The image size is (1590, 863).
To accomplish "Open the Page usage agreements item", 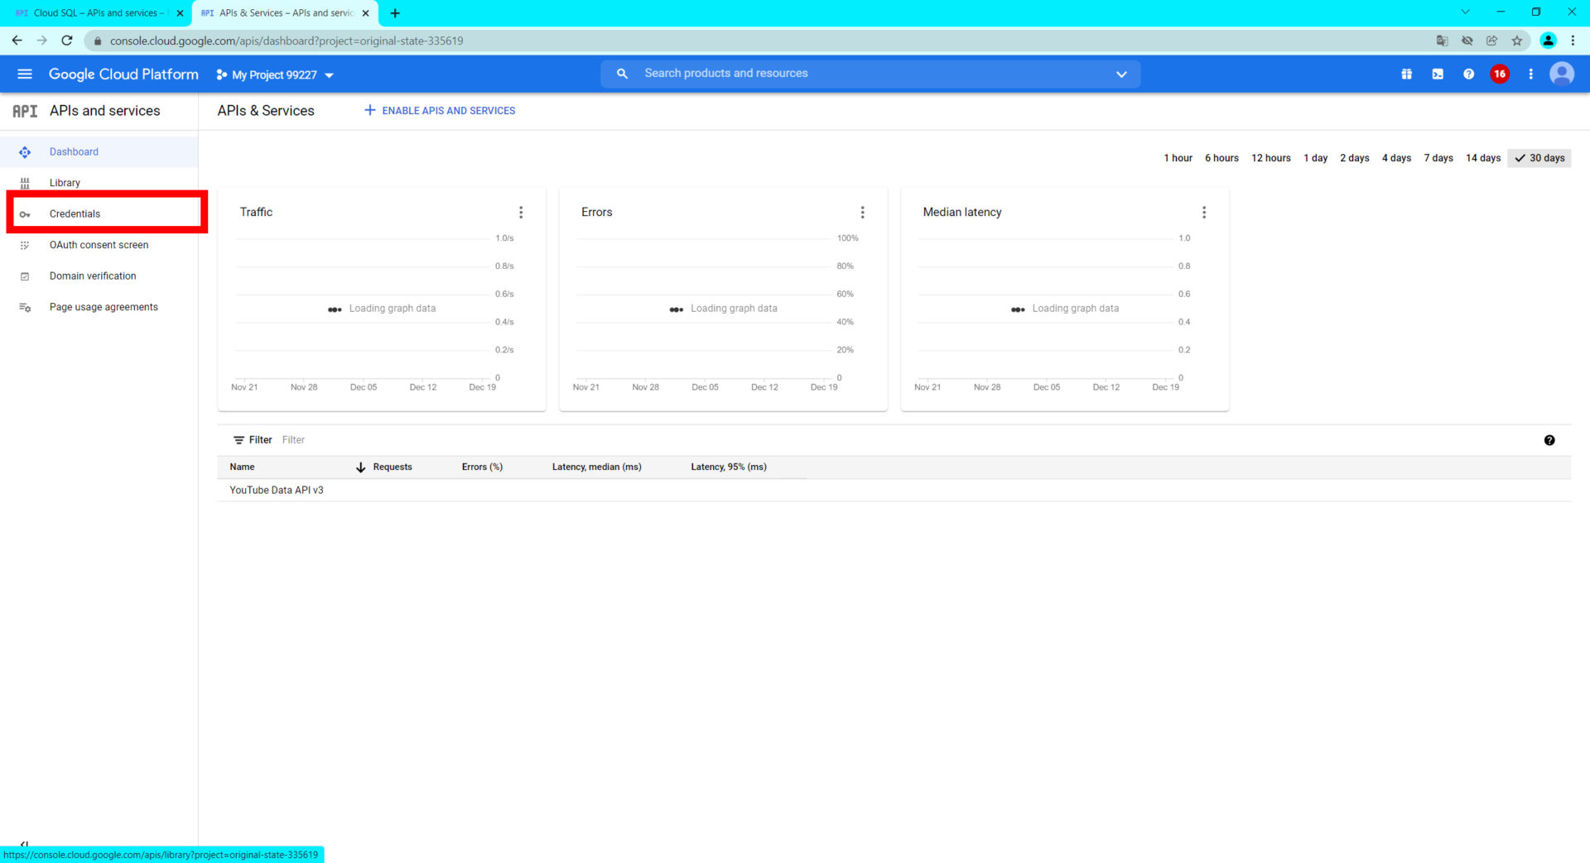I will tap(99, 307).
